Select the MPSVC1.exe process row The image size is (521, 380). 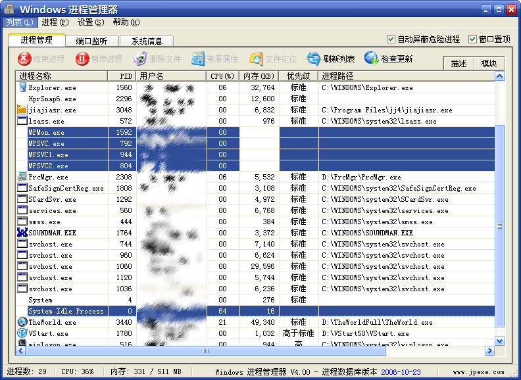point(255,154)
